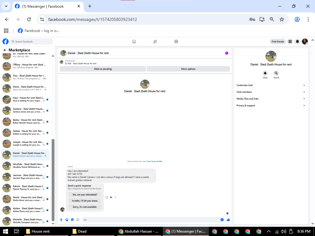This screenshot has width=315, height=236.
Task: Open Haul House for rent conversation
Action: (x=26, y=99)
